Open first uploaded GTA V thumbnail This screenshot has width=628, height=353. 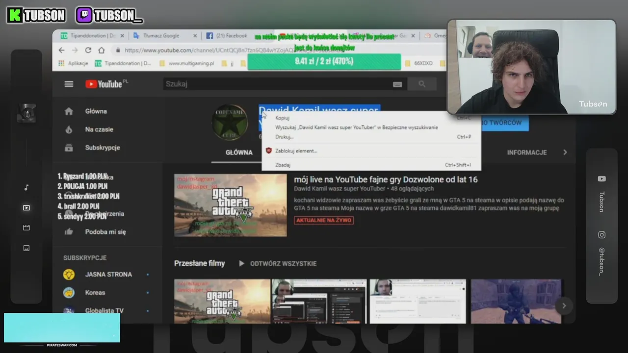222,302
